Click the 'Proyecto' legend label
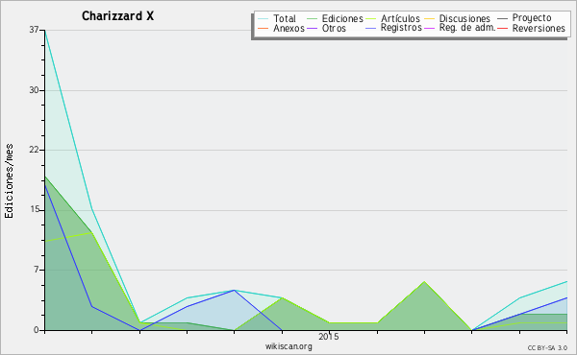This screenshot has width=577, height=355. point(532,18)
